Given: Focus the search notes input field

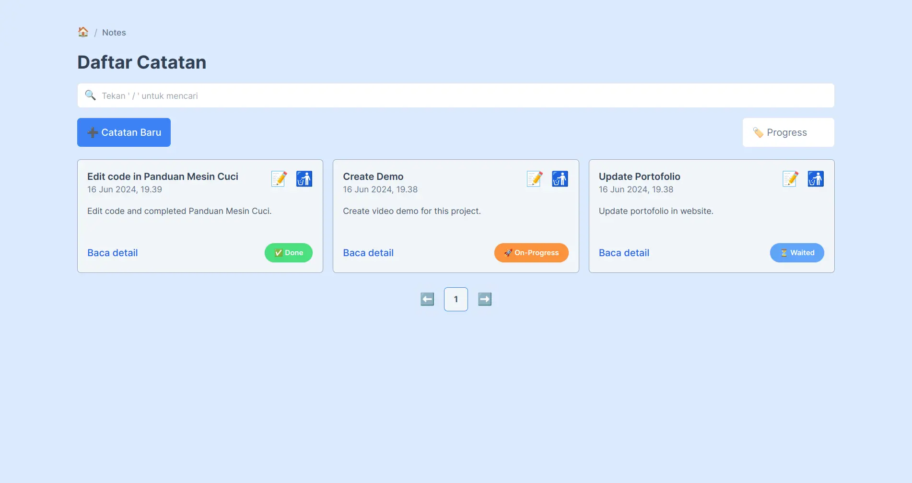Looking at the screenshot, I should pos(456,96).
